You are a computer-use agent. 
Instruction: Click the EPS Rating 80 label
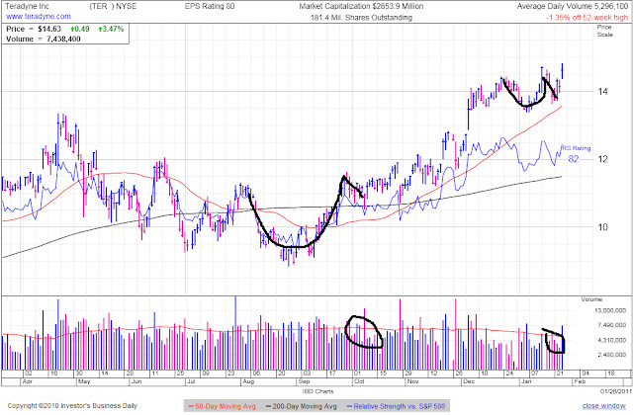[x=210, y=7]
